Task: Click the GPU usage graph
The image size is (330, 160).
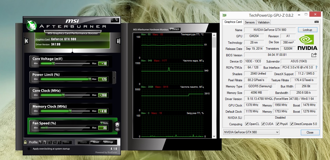Action: [x=172, y=126]
